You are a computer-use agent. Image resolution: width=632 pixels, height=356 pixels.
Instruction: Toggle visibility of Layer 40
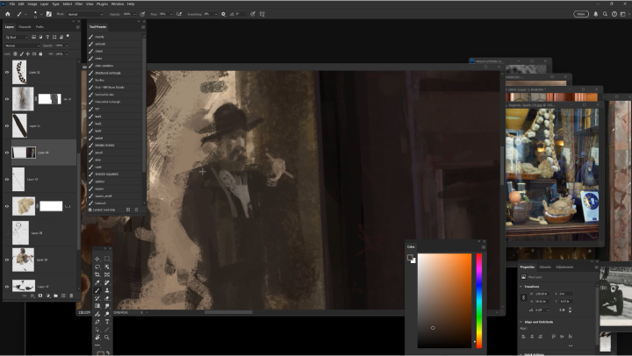pos(7,153)
